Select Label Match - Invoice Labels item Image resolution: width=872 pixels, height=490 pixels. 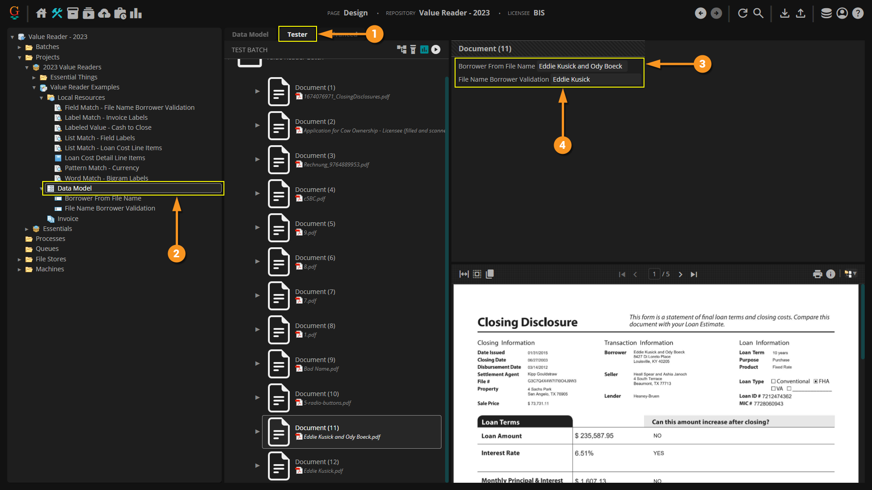[106, 118]
